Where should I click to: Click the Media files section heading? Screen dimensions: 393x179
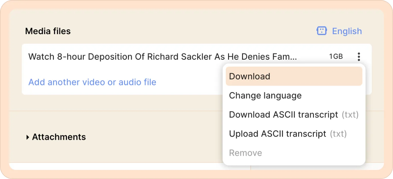[48, 31]
